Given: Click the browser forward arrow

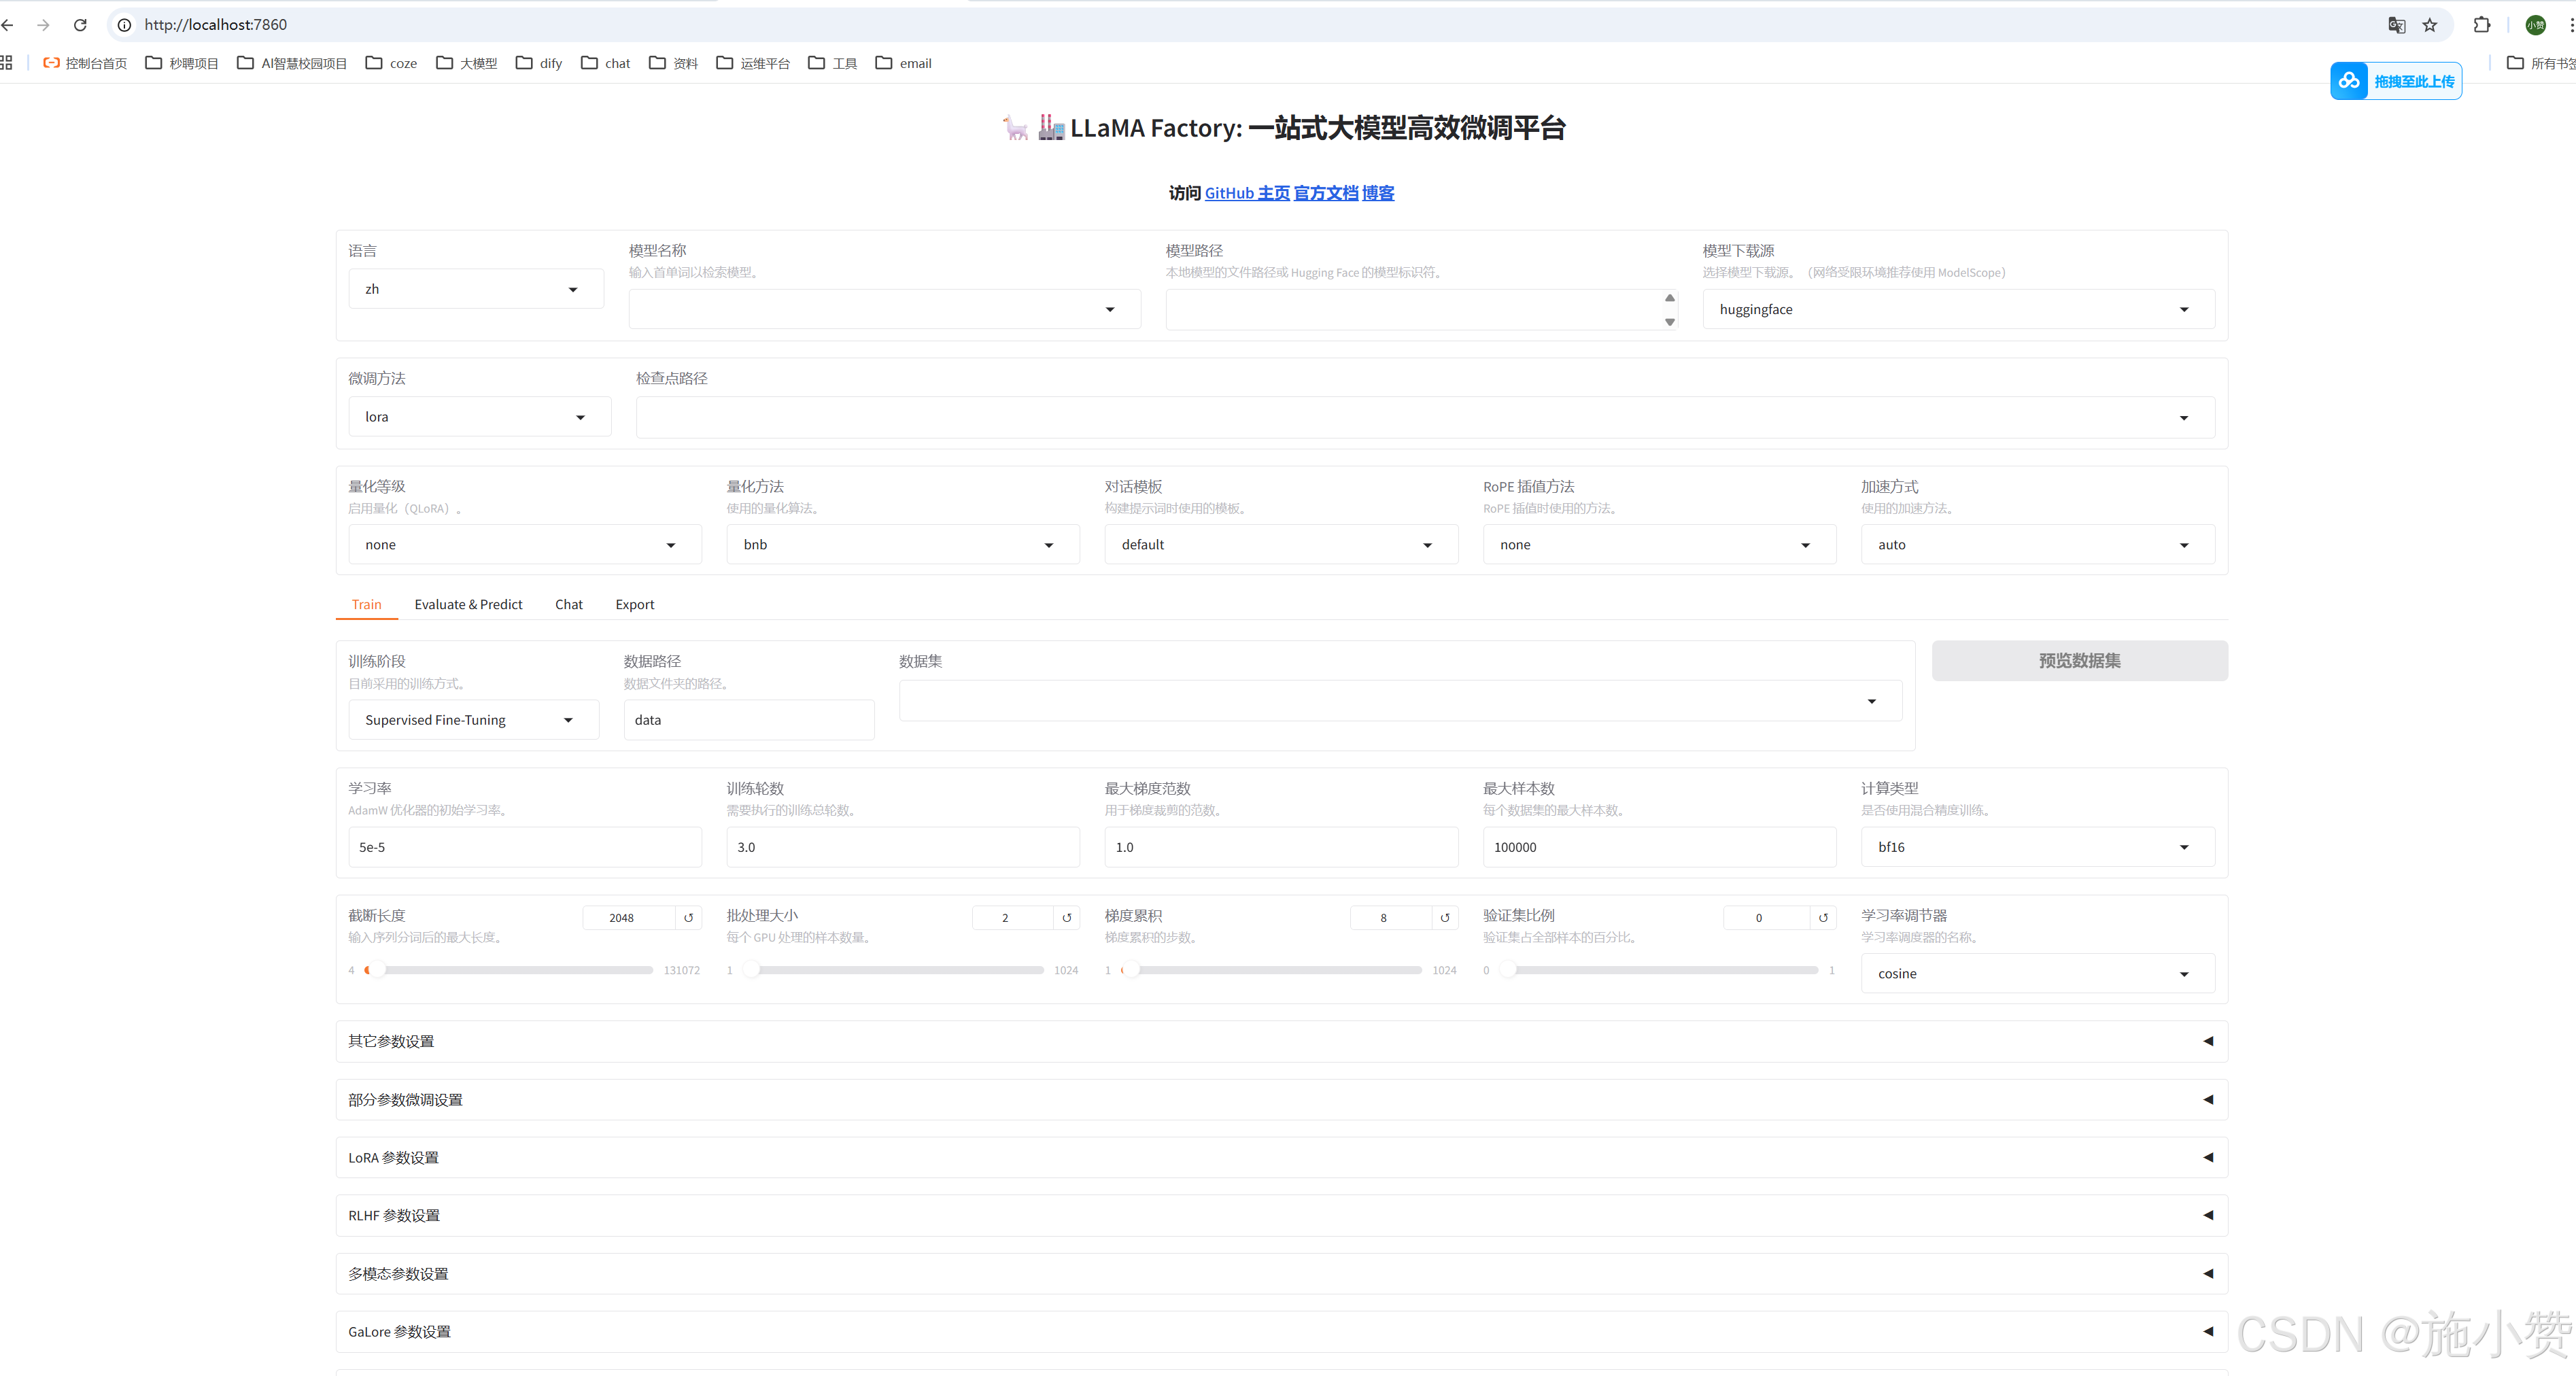Looking at the screenshot, I should coord(43,25).
